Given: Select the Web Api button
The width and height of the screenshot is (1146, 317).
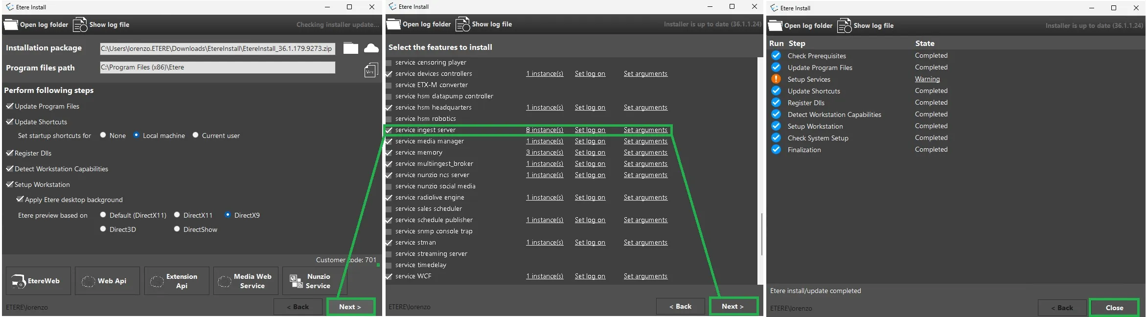Looking at the screenshot, I should coord(107,281).
